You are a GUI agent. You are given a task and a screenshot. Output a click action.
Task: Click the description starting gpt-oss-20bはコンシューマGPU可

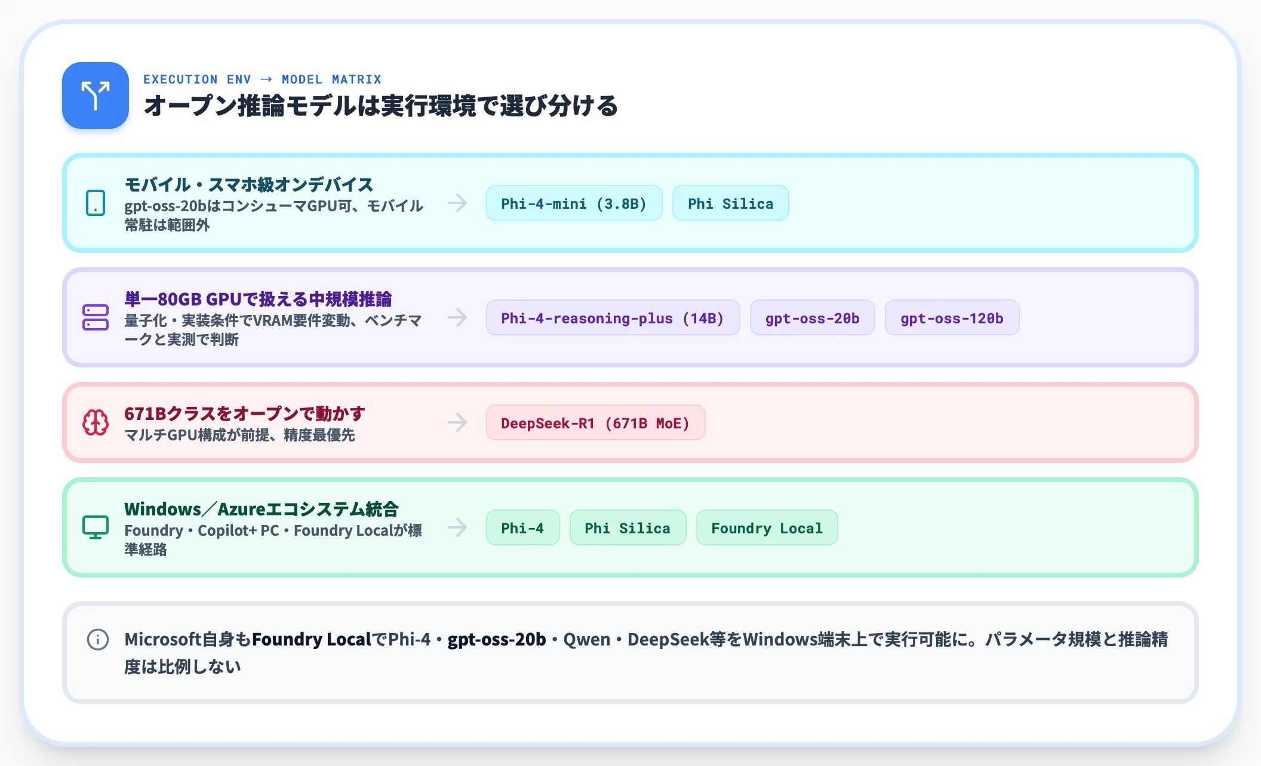tap(273, 215)
